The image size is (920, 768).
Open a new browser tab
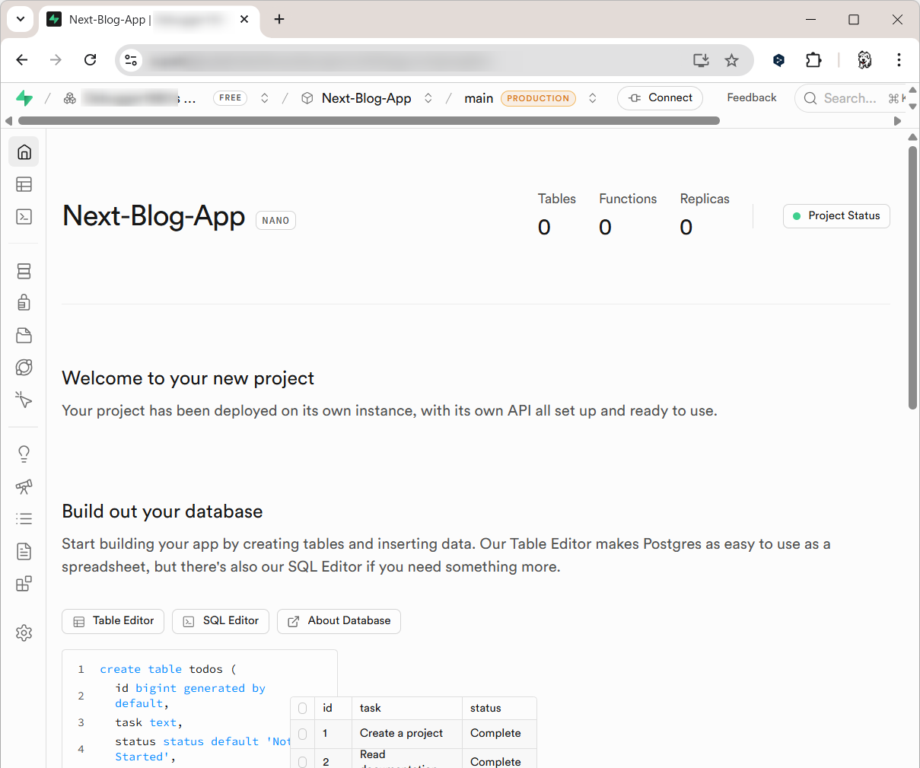pos(279,20)
